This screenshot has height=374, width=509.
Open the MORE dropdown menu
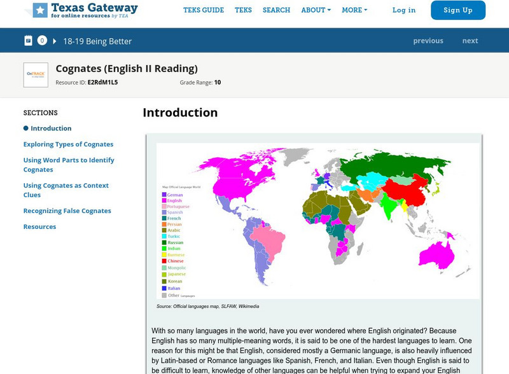click(x=352, y=10)
